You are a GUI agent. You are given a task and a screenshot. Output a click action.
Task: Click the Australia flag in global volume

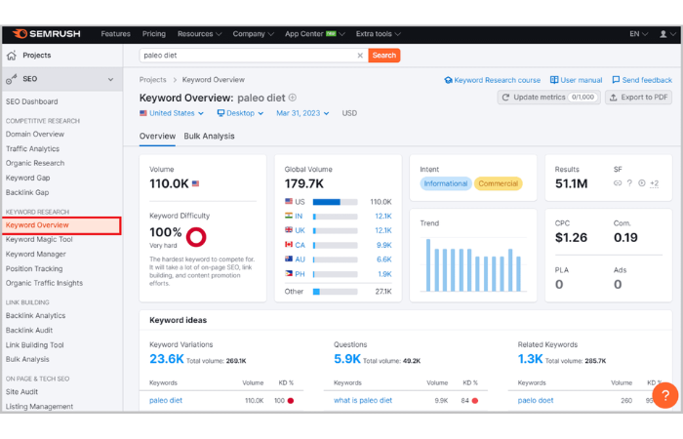(x=289, y=259)
